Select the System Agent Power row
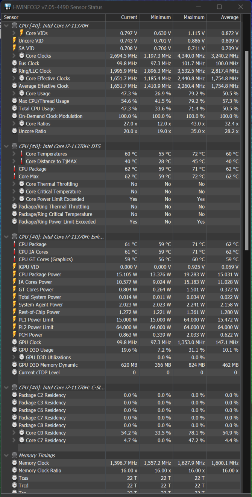This screenshot has width=252, height=497. [121, 305]
